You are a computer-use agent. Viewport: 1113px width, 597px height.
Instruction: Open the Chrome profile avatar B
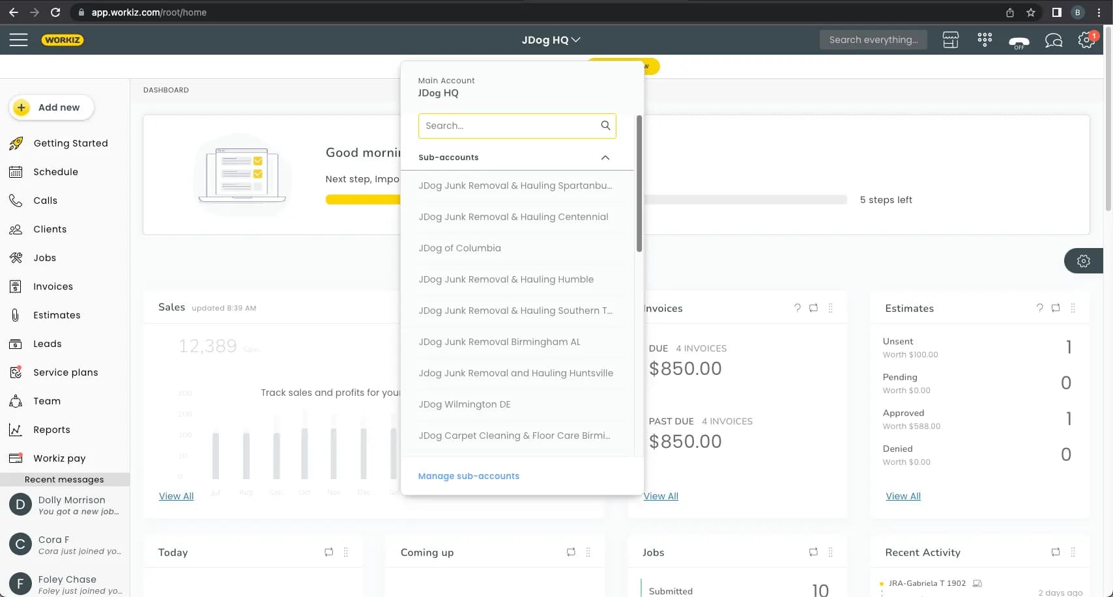pyautogui.click(x=1077, y=12)
